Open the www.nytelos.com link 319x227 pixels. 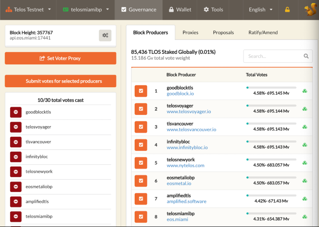tap(186, 166)
